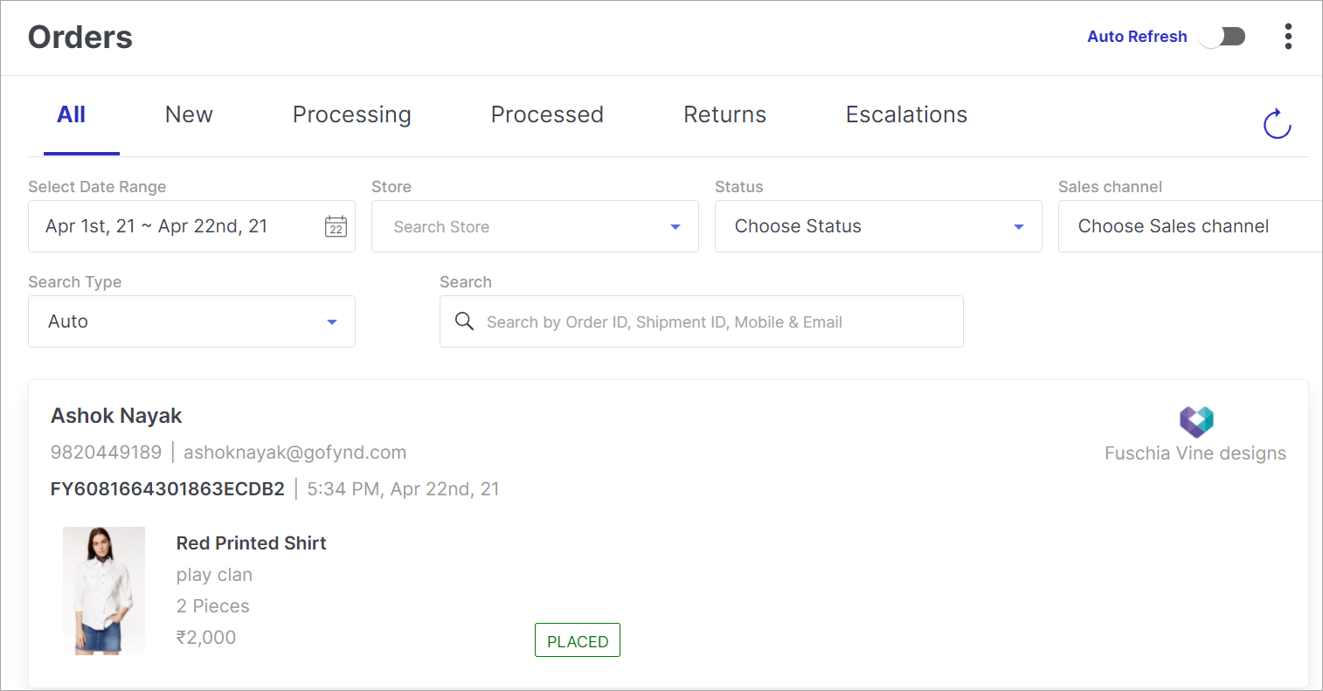Focus the Search by Order ID field

[x=702, y=321]
